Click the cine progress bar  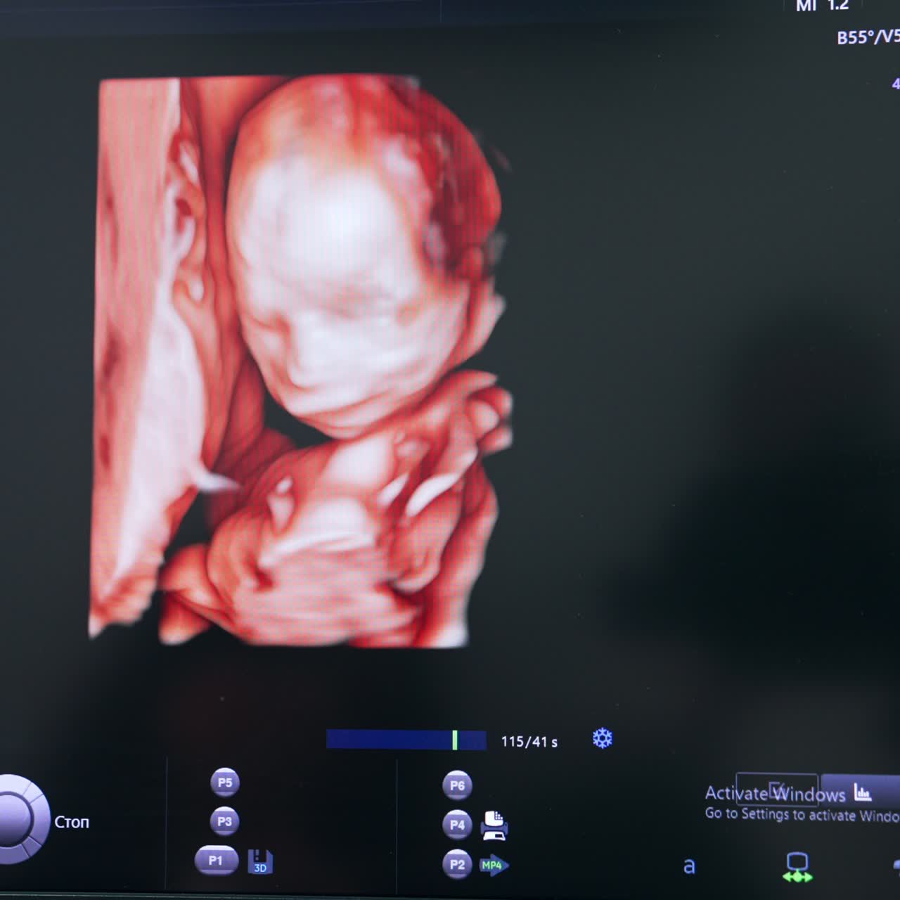click(x=406, y=740)
